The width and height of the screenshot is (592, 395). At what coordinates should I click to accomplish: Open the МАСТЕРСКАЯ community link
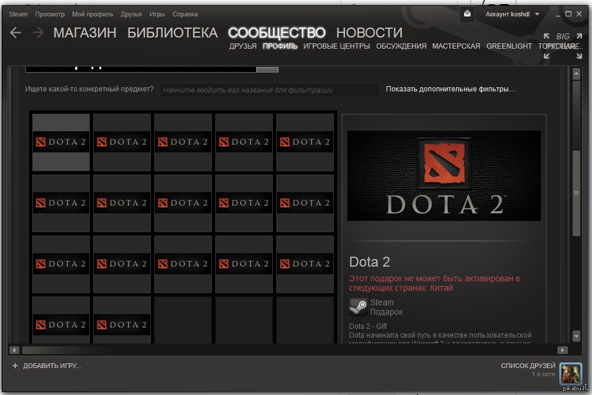(x=456, y=46)
